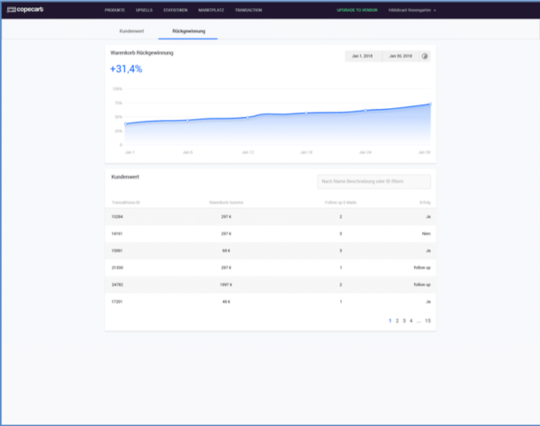Jump to page 15 in pagination
Image resolution: width=540 pixels, height=426 pixels.
coord(427,320)
